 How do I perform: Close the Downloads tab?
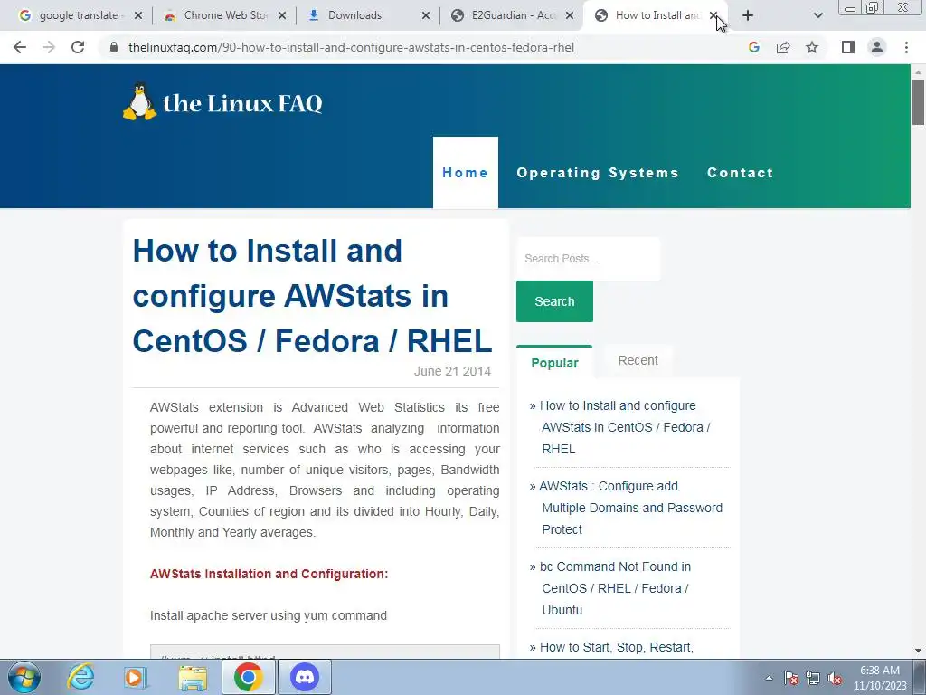[x=426, y=15]
